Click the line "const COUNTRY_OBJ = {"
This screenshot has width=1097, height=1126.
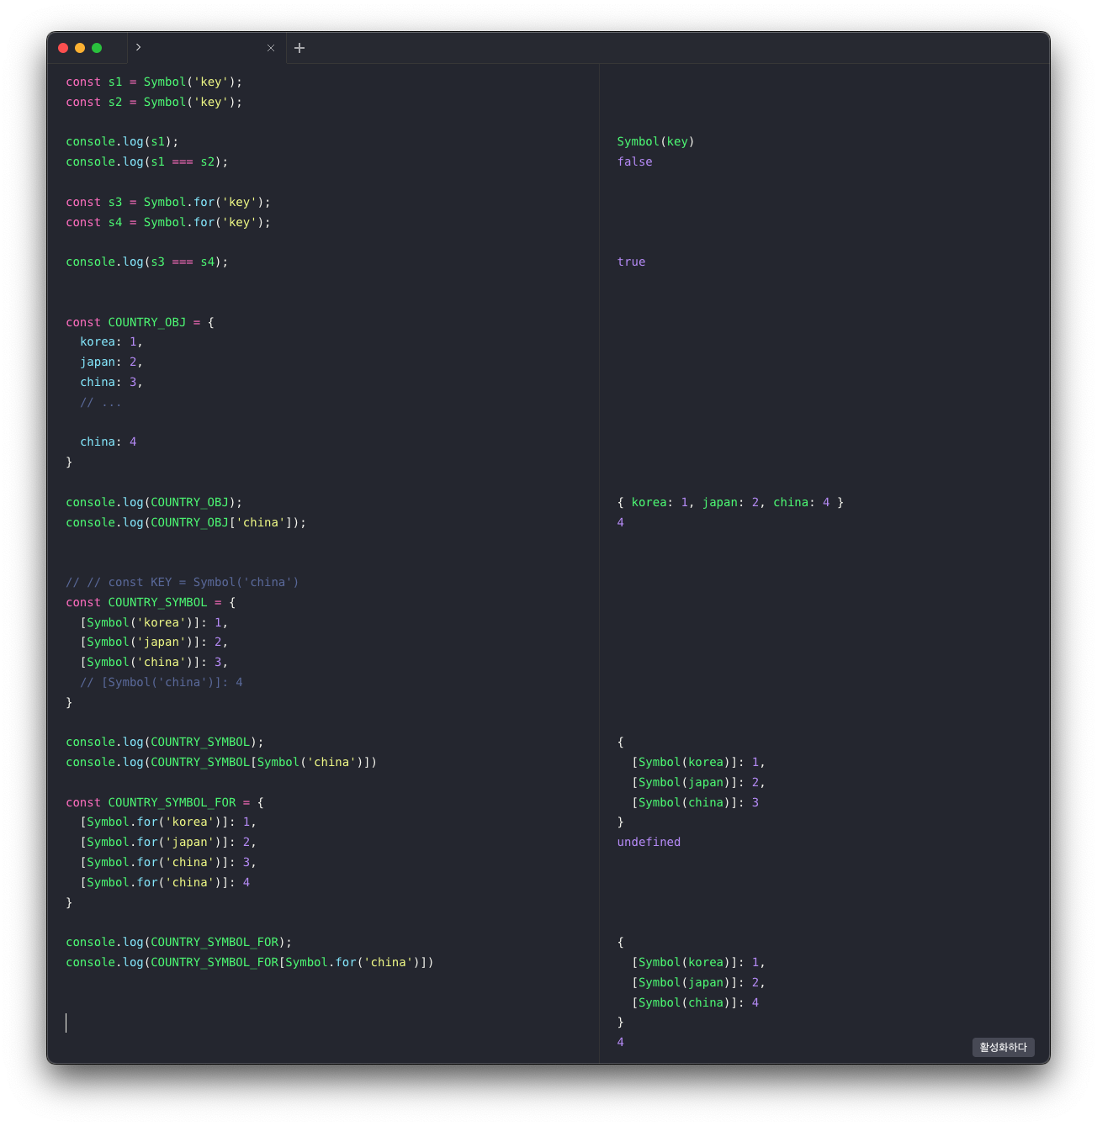140,322
